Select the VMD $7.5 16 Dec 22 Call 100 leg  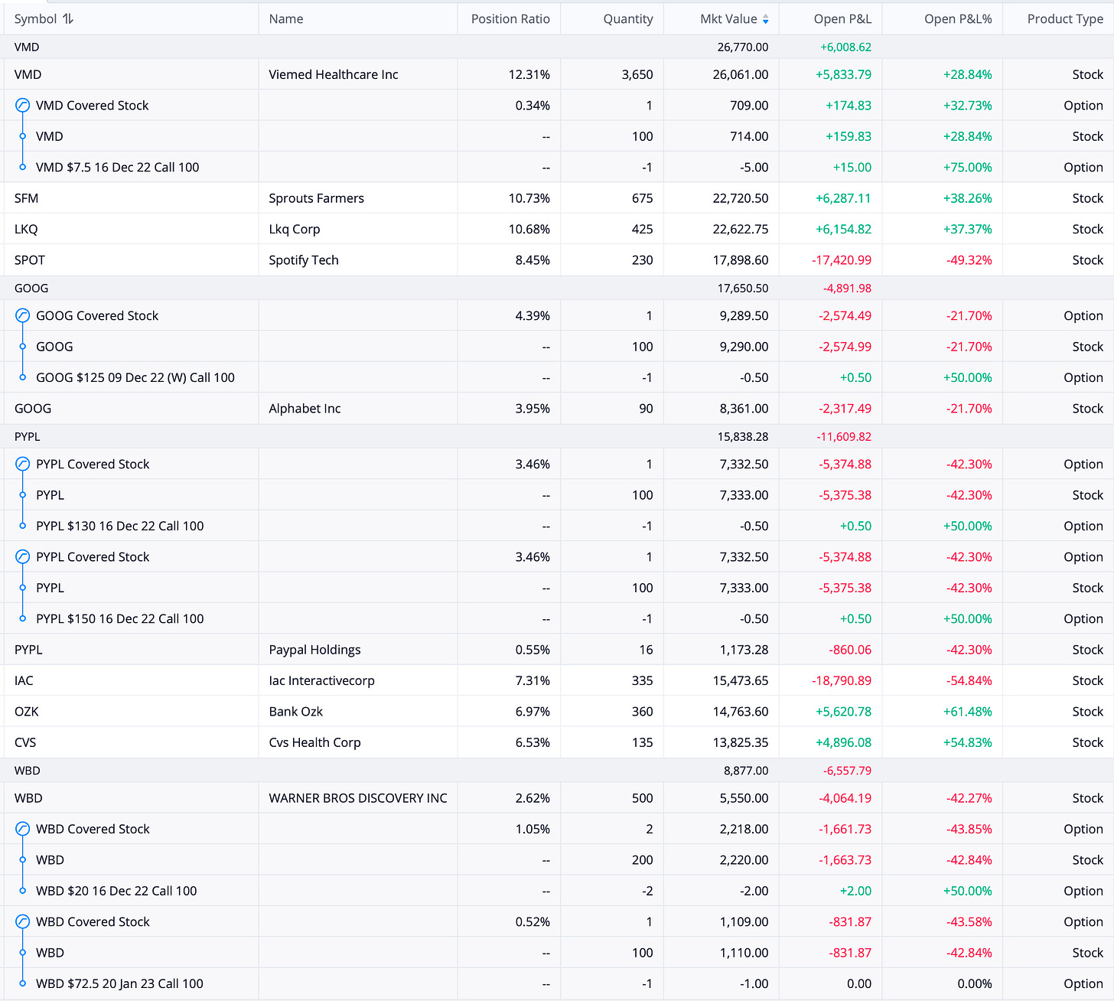(x=117, y=167)
